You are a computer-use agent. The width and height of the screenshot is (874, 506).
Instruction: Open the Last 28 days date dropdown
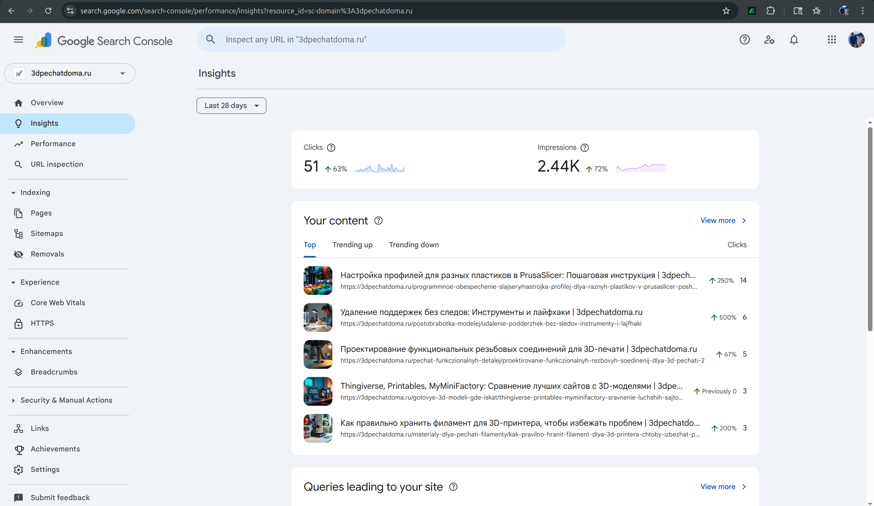coord(231,105)
